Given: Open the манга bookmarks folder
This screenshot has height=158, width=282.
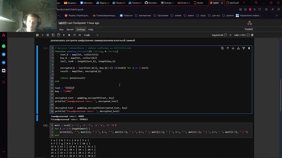Looking at the screenshot, I should point(189,16).
